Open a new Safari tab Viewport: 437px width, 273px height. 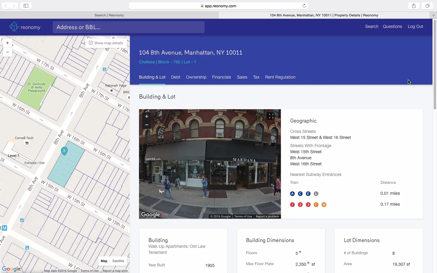tap(434, 15)
